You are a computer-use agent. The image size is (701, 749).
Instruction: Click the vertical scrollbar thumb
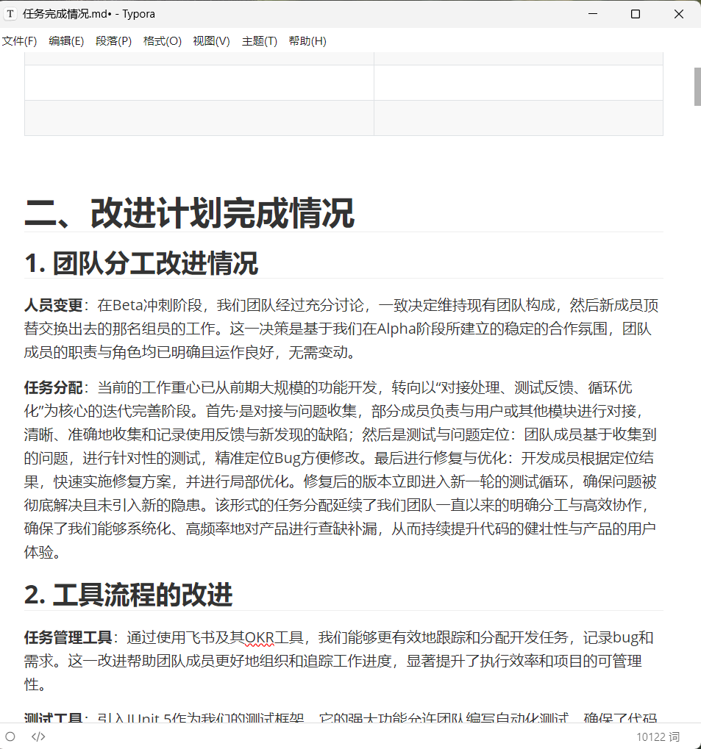coord(697,87)
